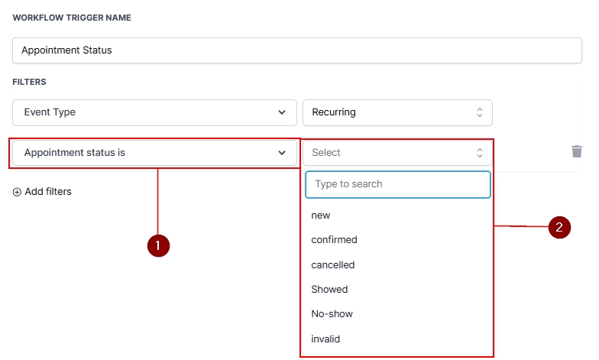Screen dimensions: 599x360
Task: Choose the 'confirmed' status option
Action: [x=334, y=240]
